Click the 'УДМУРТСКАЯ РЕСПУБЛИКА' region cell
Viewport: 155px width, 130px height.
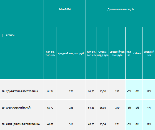[x=25, y=91]
